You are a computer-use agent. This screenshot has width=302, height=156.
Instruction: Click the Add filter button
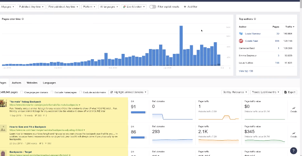pos(190,7)
